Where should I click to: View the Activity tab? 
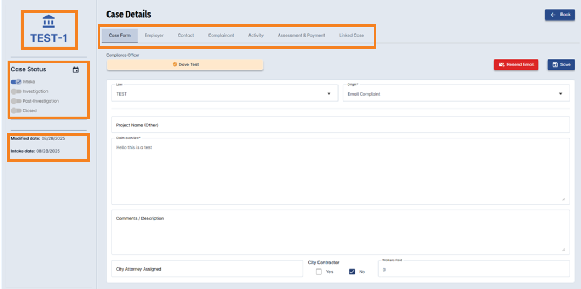255,36
